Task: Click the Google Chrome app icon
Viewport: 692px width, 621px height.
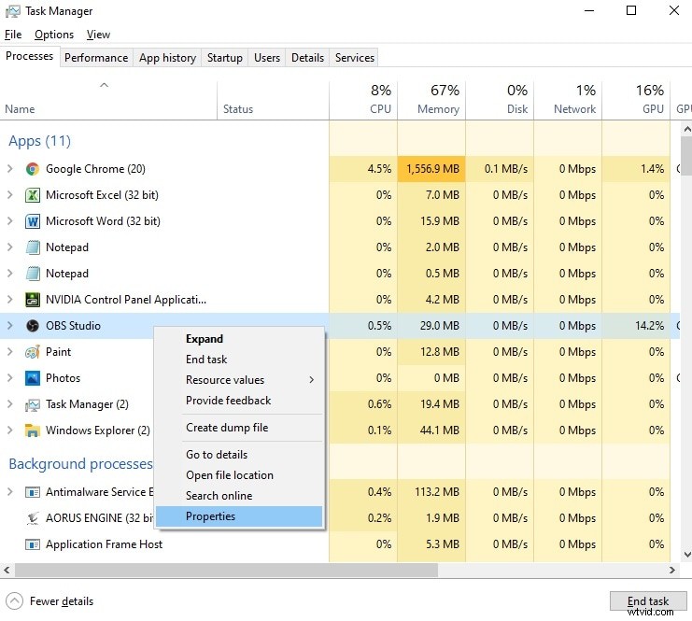Action: (x=32, y=169)
